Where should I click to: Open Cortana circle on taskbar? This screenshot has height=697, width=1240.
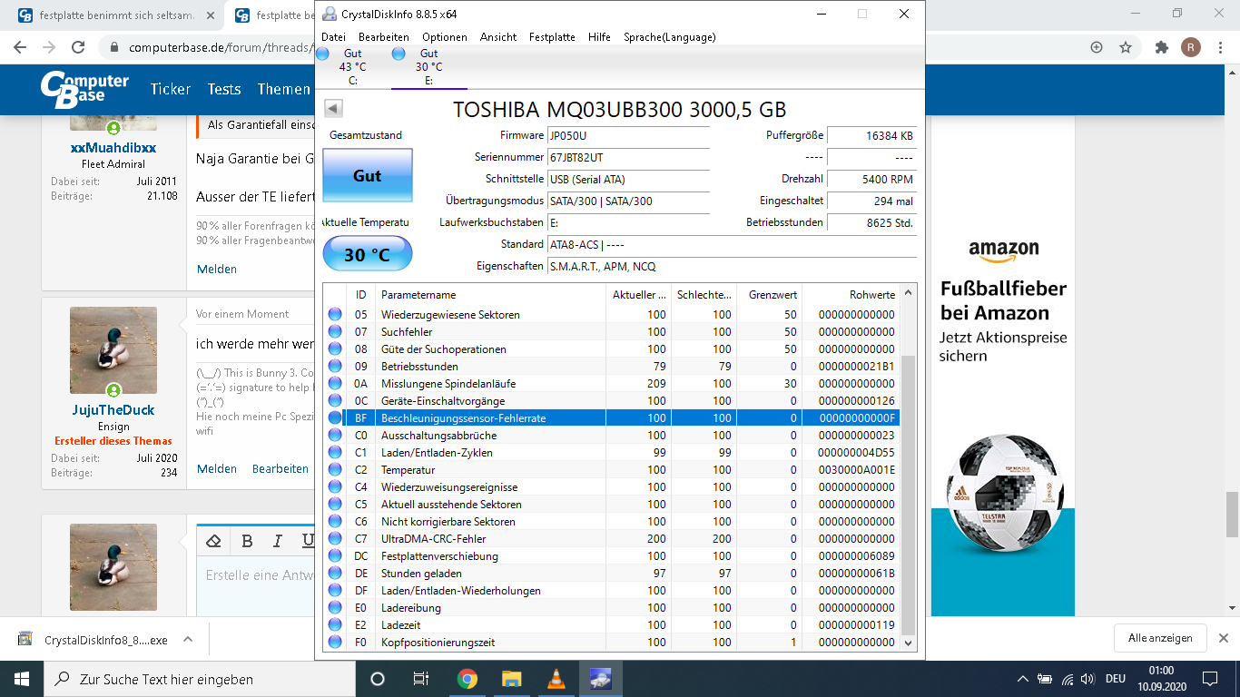[x=378, y=678]
